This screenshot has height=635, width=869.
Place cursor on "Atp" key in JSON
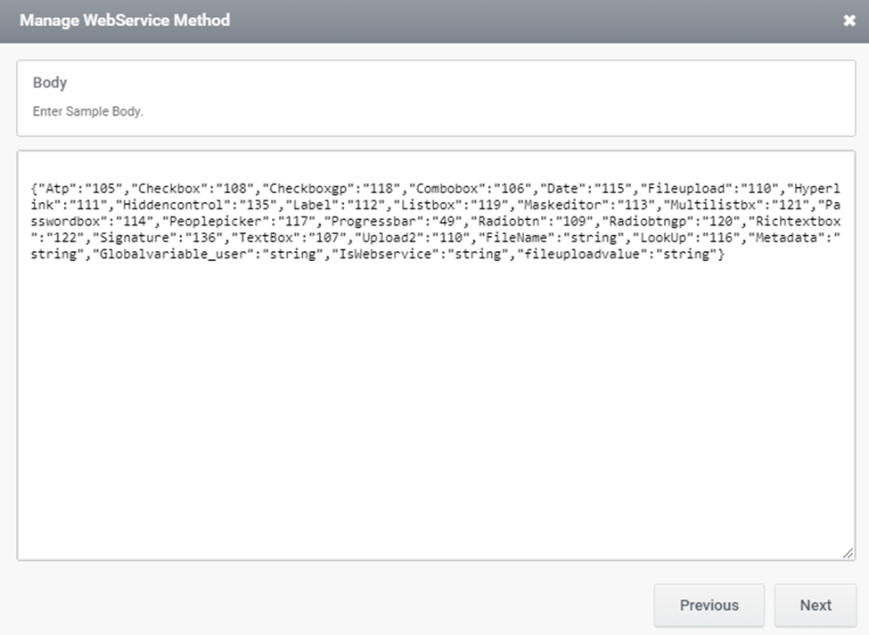point(57,188)
